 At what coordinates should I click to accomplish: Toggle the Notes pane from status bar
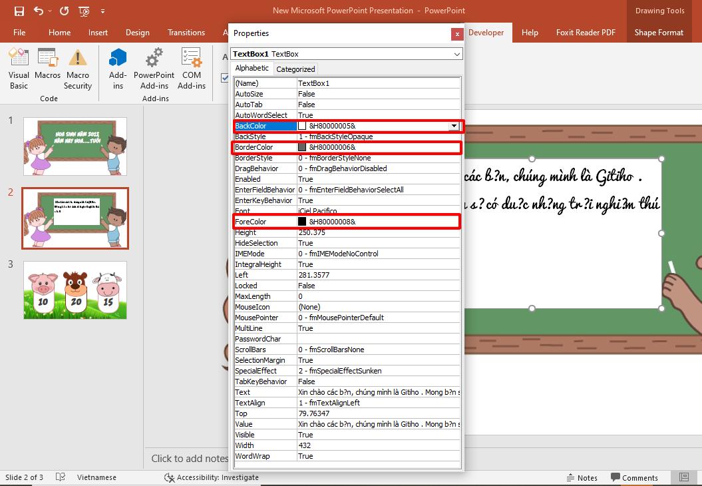pos(583,477)
